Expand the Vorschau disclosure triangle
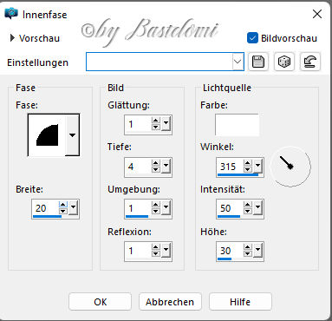Screen dimensions: 332x321 tap(12, 38)
